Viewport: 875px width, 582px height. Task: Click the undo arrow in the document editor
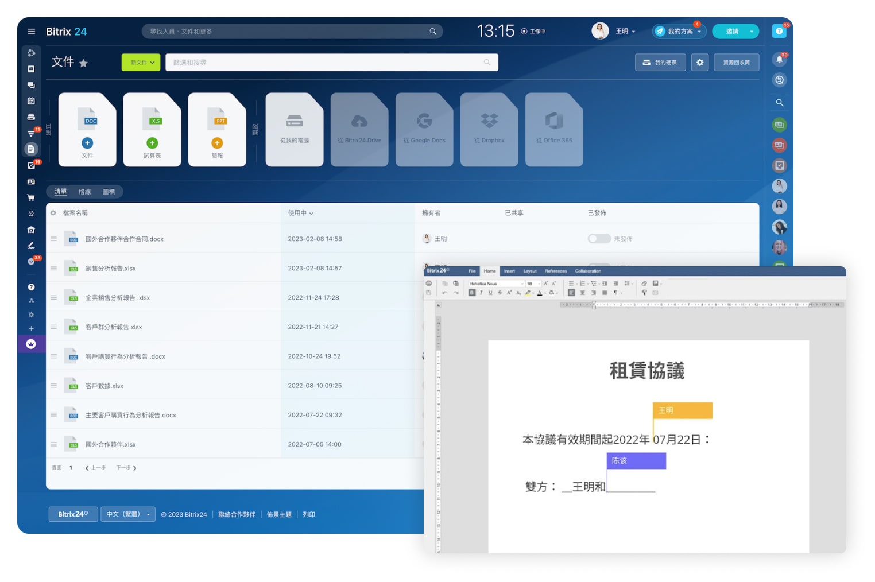(x=444, y=293)
